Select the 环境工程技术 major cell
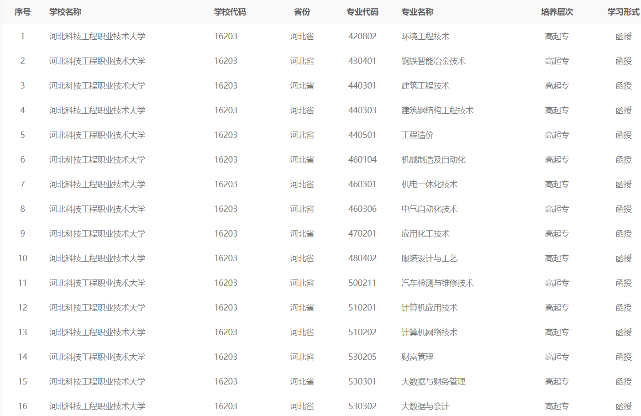The height and width of the screenshot is (416, 641). point(426,37)
